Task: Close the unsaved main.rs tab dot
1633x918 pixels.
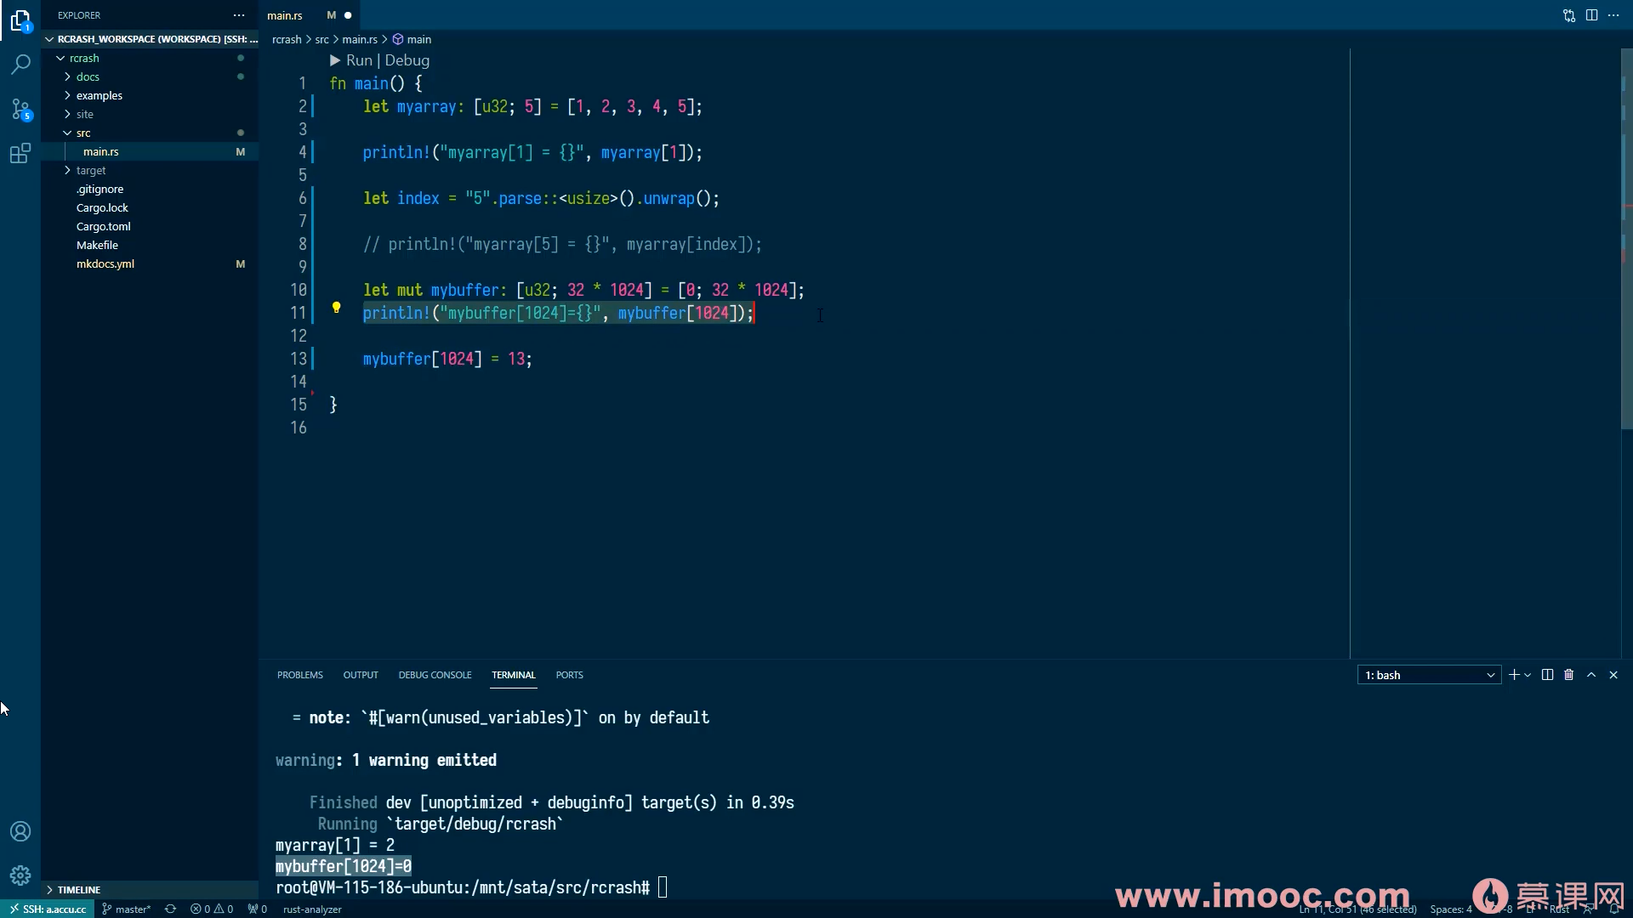Action: point(348,15)
